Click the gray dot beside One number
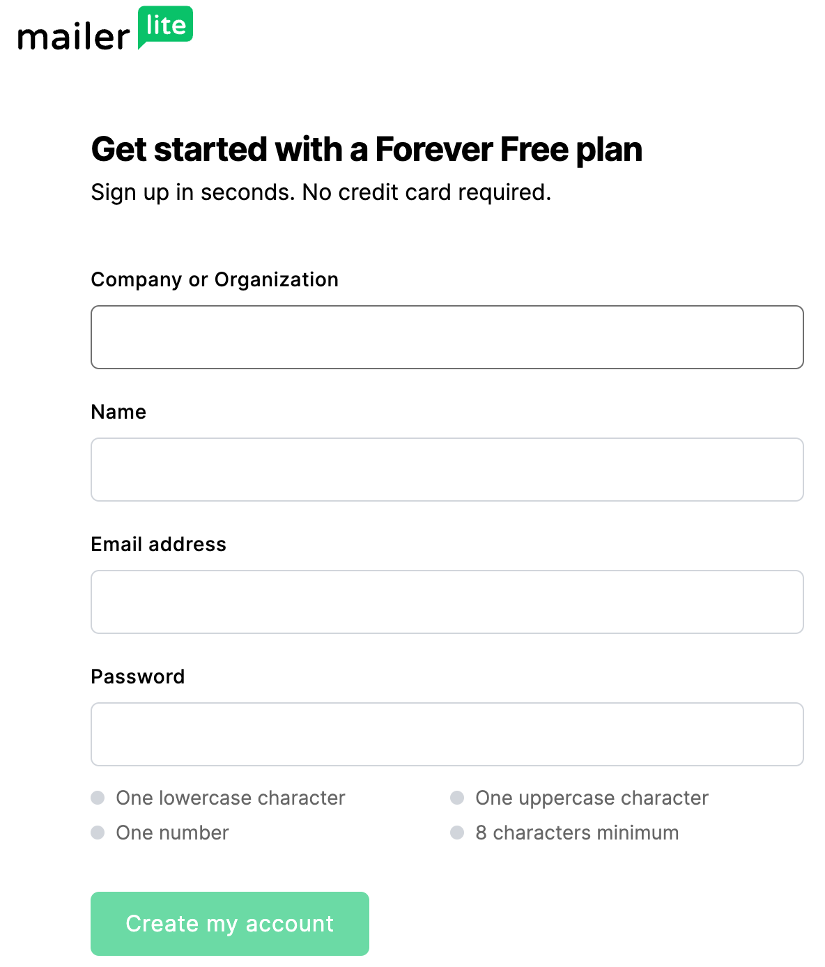This screenshot has width=825, height=967. pyautogui.click(x=98, y=833)
